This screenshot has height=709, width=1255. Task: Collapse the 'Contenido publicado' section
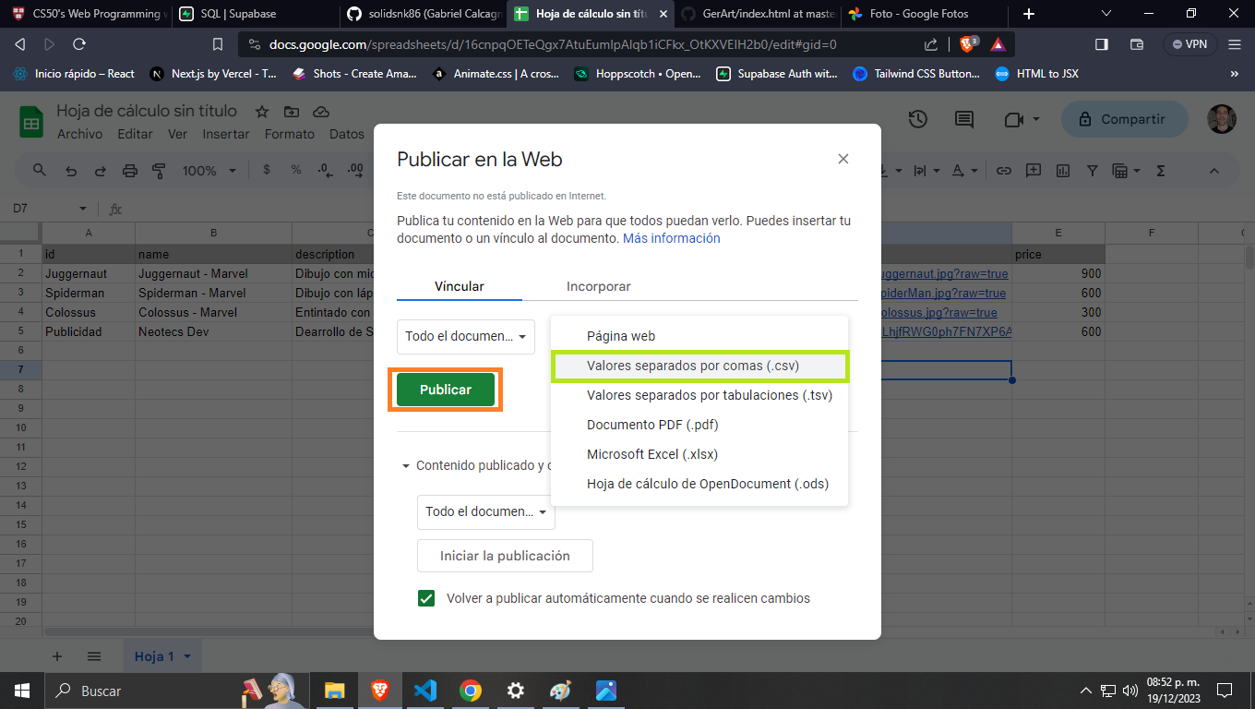pyautogui.click(x=406, y=466)
